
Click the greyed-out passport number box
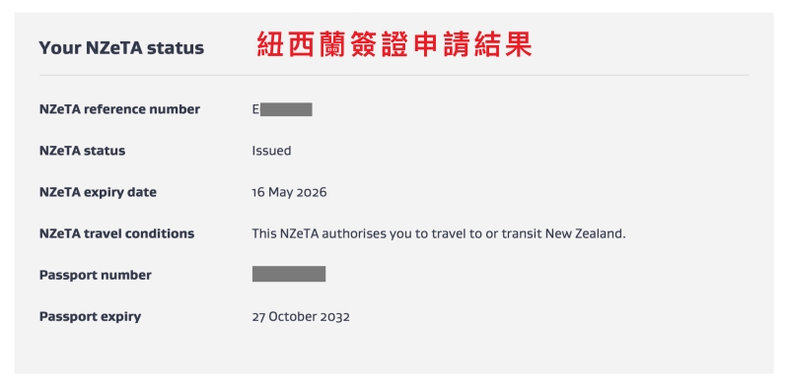click(289, 274)
